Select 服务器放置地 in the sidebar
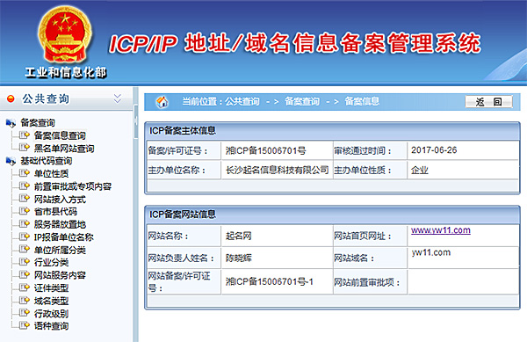The height and width of the screenshot is (342, 527). point(60,224)
